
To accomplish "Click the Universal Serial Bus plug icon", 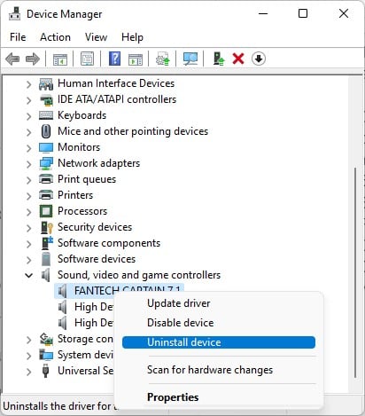I will (45, 371).
